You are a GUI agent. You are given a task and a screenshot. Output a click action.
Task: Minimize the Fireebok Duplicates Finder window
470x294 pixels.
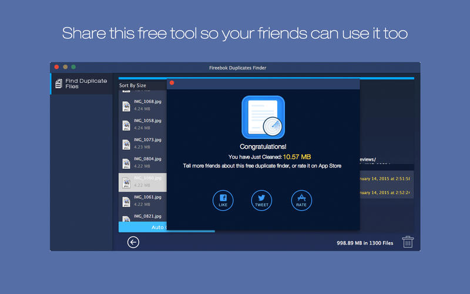tap(65, 68)
